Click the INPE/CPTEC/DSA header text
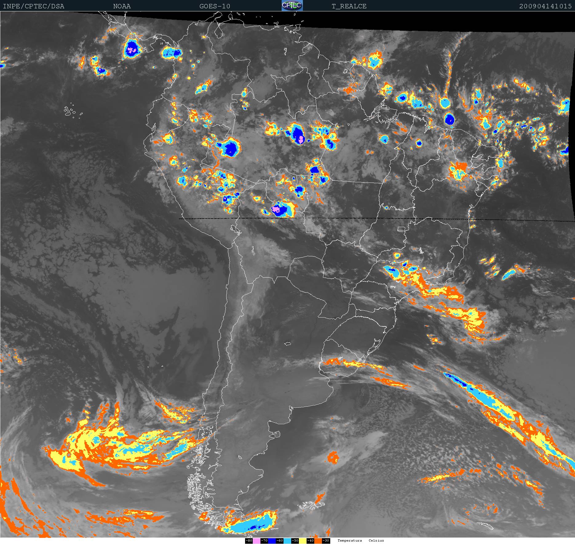This screenshot has width=575, height=544. (x=34, y=6)
